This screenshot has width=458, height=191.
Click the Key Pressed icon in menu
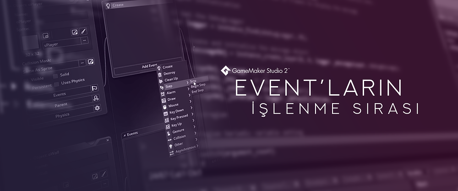click(167, 120)
